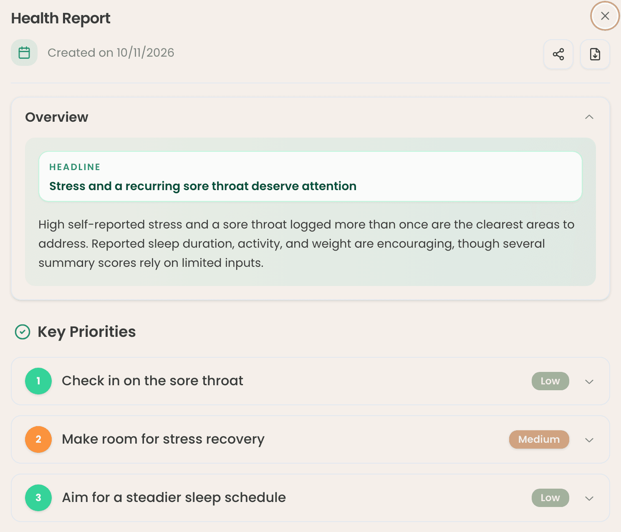Click the Overview section title

(x=57, y=117)
